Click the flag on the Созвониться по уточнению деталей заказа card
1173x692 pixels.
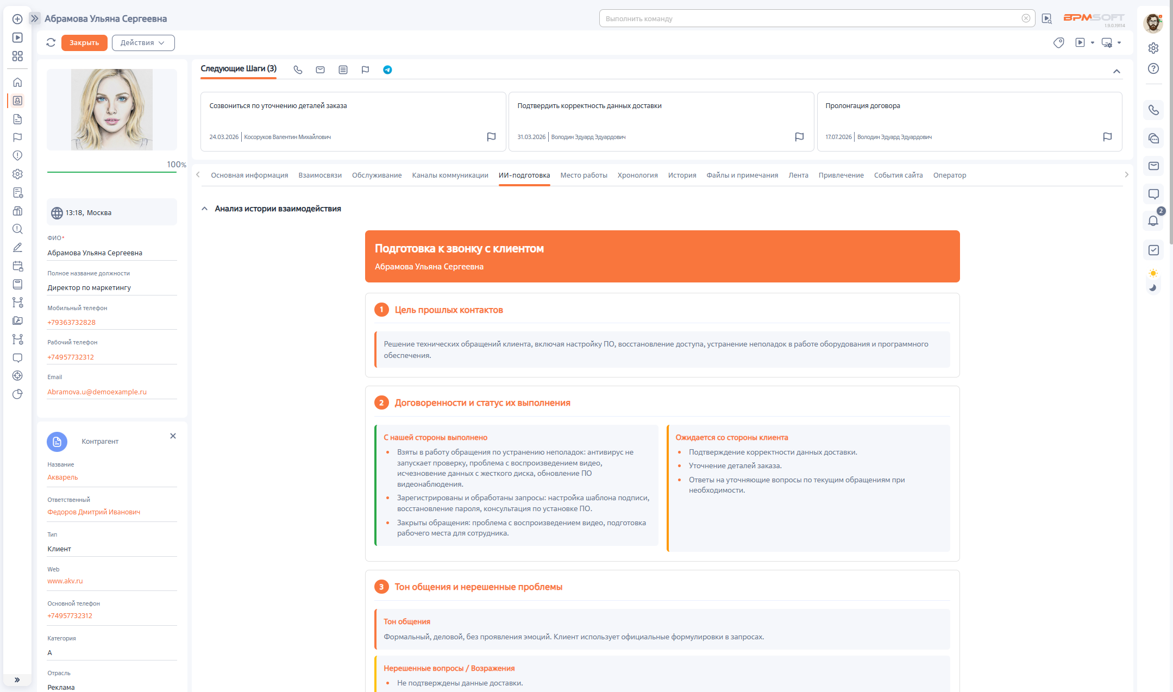[491, 137]
